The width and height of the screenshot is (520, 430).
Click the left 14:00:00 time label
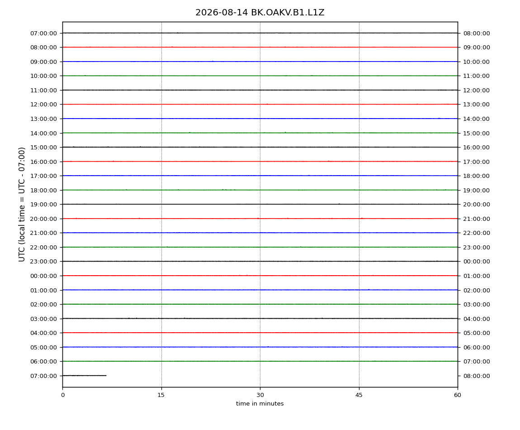coord(43,133)
